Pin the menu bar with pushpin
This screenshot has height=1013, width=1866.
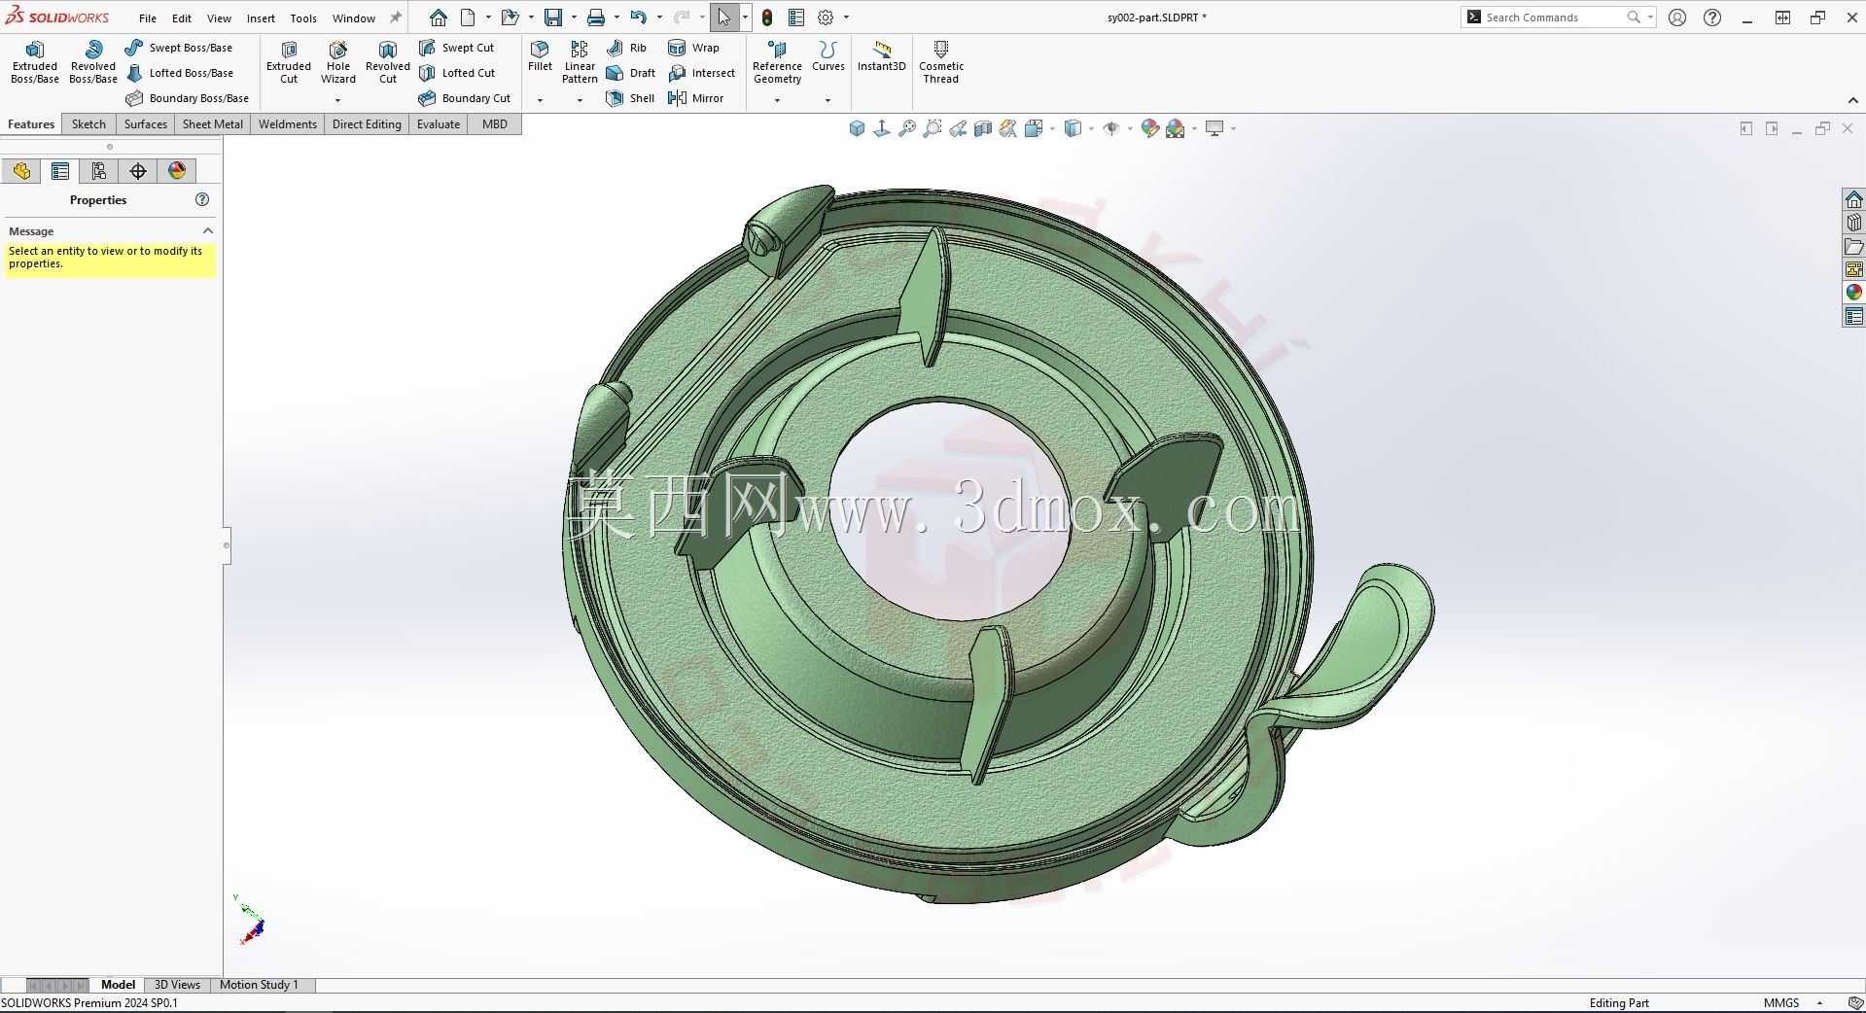point(396,17)
